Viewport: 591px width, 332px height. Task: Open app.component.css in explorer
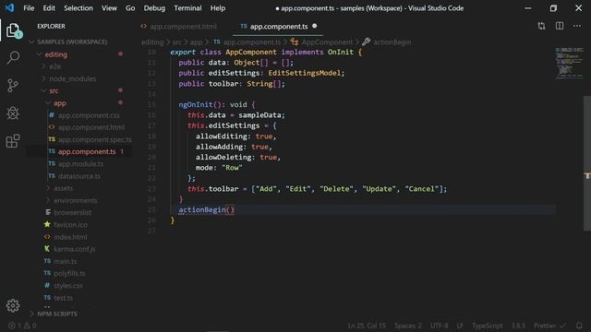pos(89,115)
